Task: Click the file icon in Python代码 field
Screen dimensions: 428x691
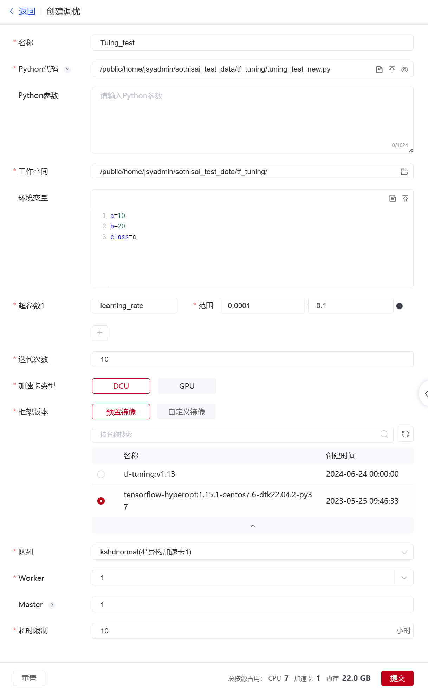Action: point(379,69)
